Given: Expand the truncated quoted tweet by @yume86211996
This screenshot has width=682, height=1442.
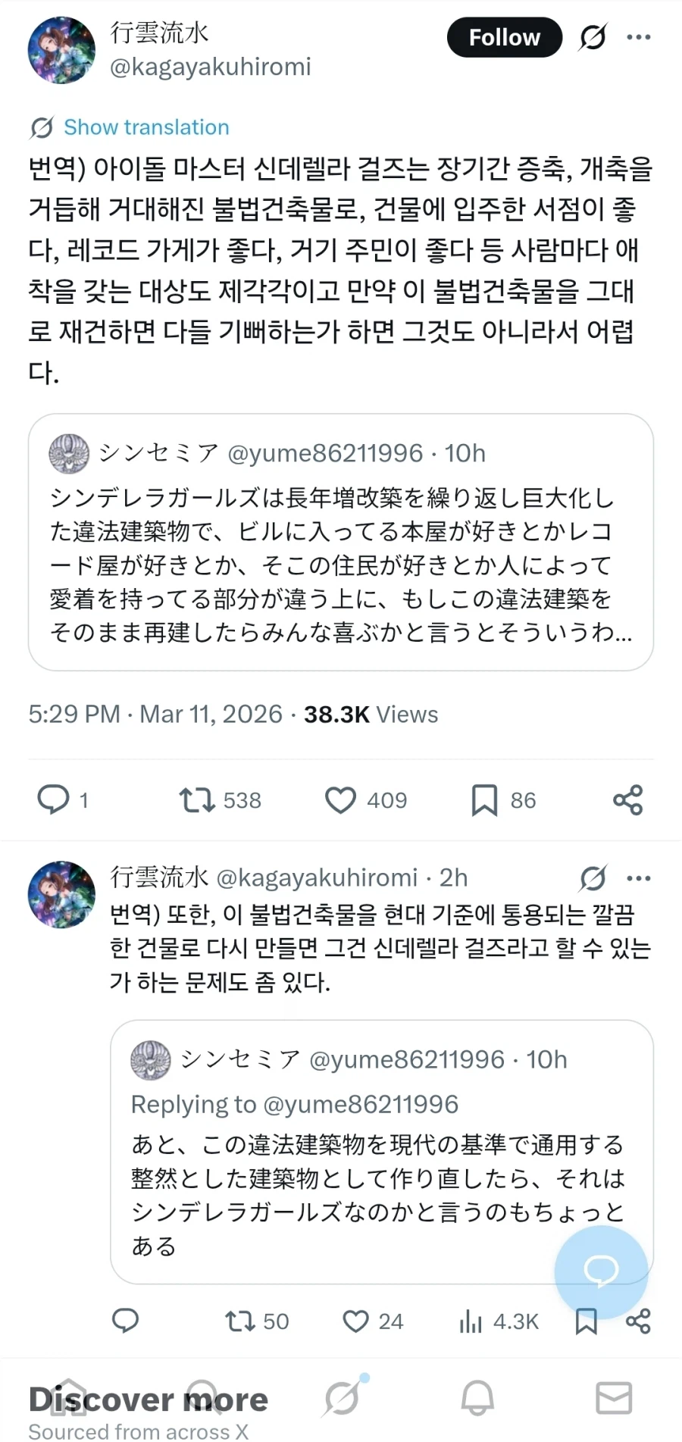Looking at the screenshot, I should [x=341, y=542].
